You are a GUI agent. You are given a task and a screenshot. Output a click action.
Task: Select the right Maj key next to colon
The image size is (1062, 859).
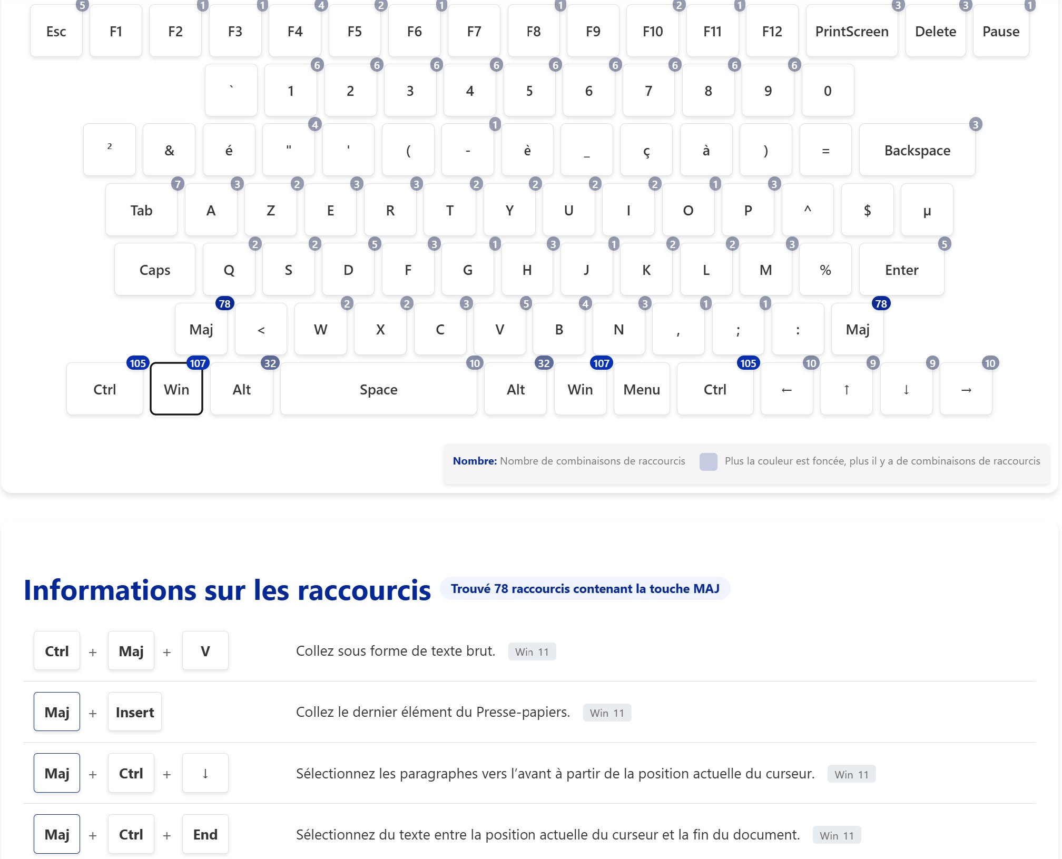click(858, 329)
